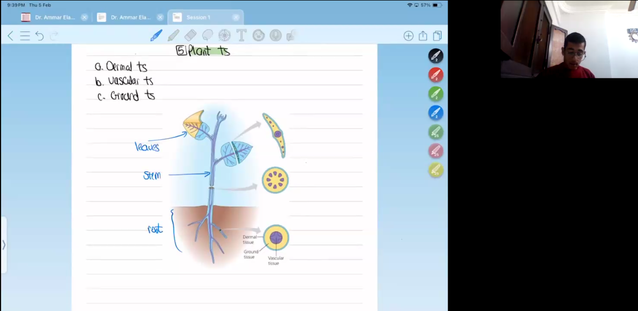Switch to the Session 1 tab

(198, 17)
